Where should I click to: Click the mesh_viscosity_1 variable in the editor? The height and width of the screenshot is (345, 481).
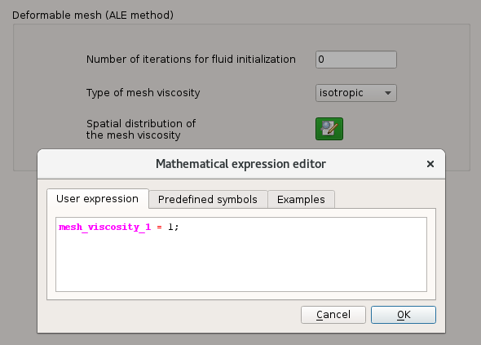pos(104,227)
